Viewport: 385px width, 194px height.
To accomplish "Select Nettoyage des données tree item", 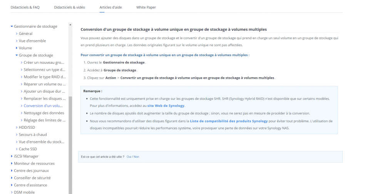I will tap(44, 113).
